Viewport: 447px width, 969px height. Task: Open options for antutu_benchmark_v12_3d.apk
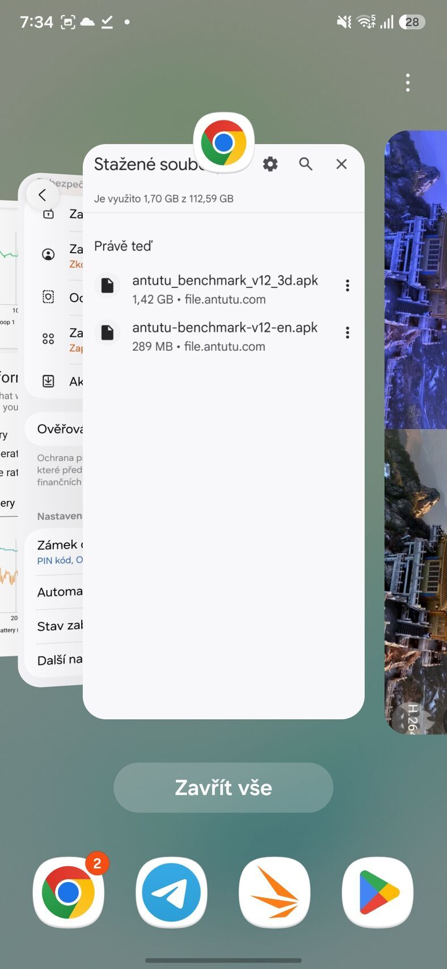[x=347, y=286]
